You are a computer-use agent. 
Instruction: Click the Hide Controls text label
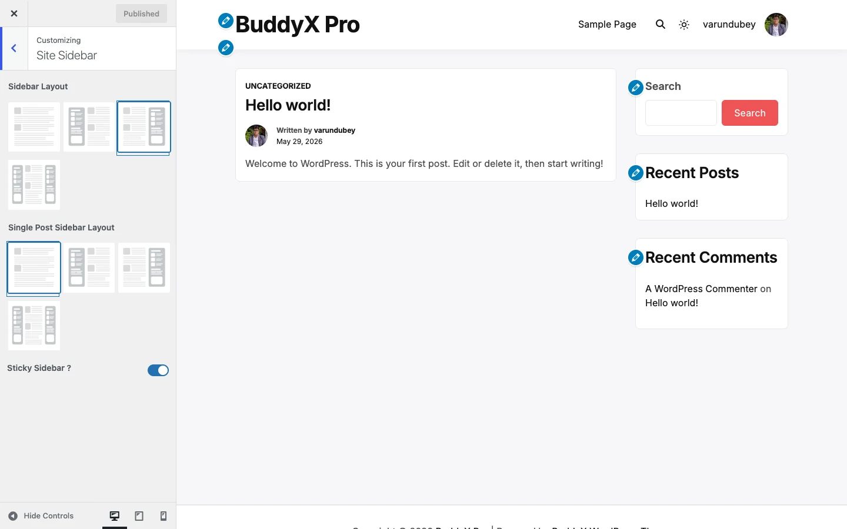click(x=49, y=516)
